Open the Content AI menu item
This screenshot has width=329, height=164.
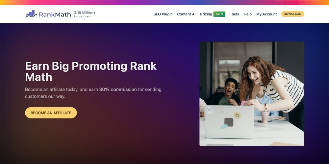click(186, 14)
